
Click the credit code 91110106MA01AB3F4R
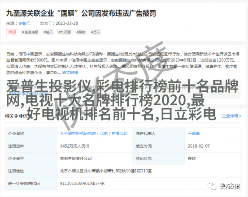point(82,184)
